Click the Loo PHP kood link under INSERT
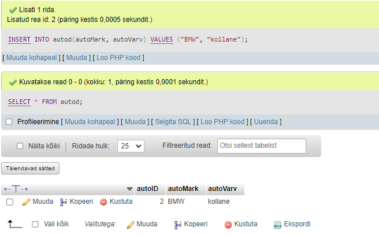This screenshot has height=235, width=379. [x=118, y=58]
